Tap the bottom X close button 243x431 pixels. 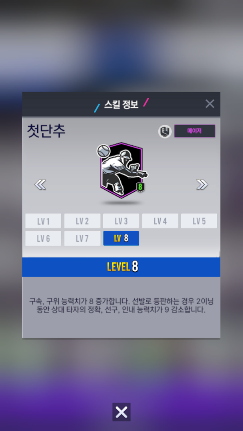tap(121, 412)
